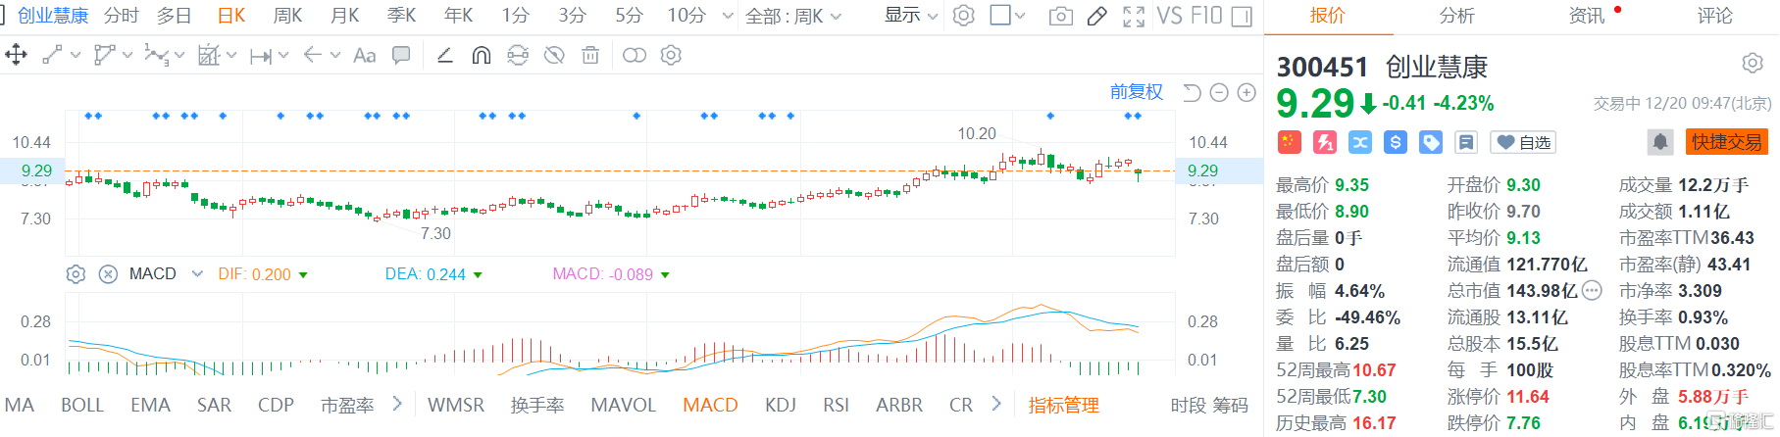1780x437 pixels.
Task: Switch to the 资讯 news tab
Action: (1586, 16)
